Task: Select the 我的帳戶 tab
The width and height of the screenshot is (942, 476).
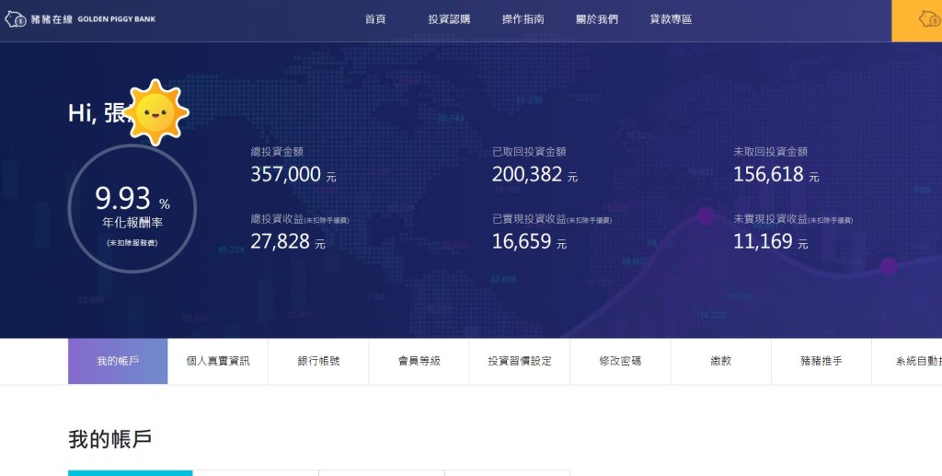Action: (118, 361)
